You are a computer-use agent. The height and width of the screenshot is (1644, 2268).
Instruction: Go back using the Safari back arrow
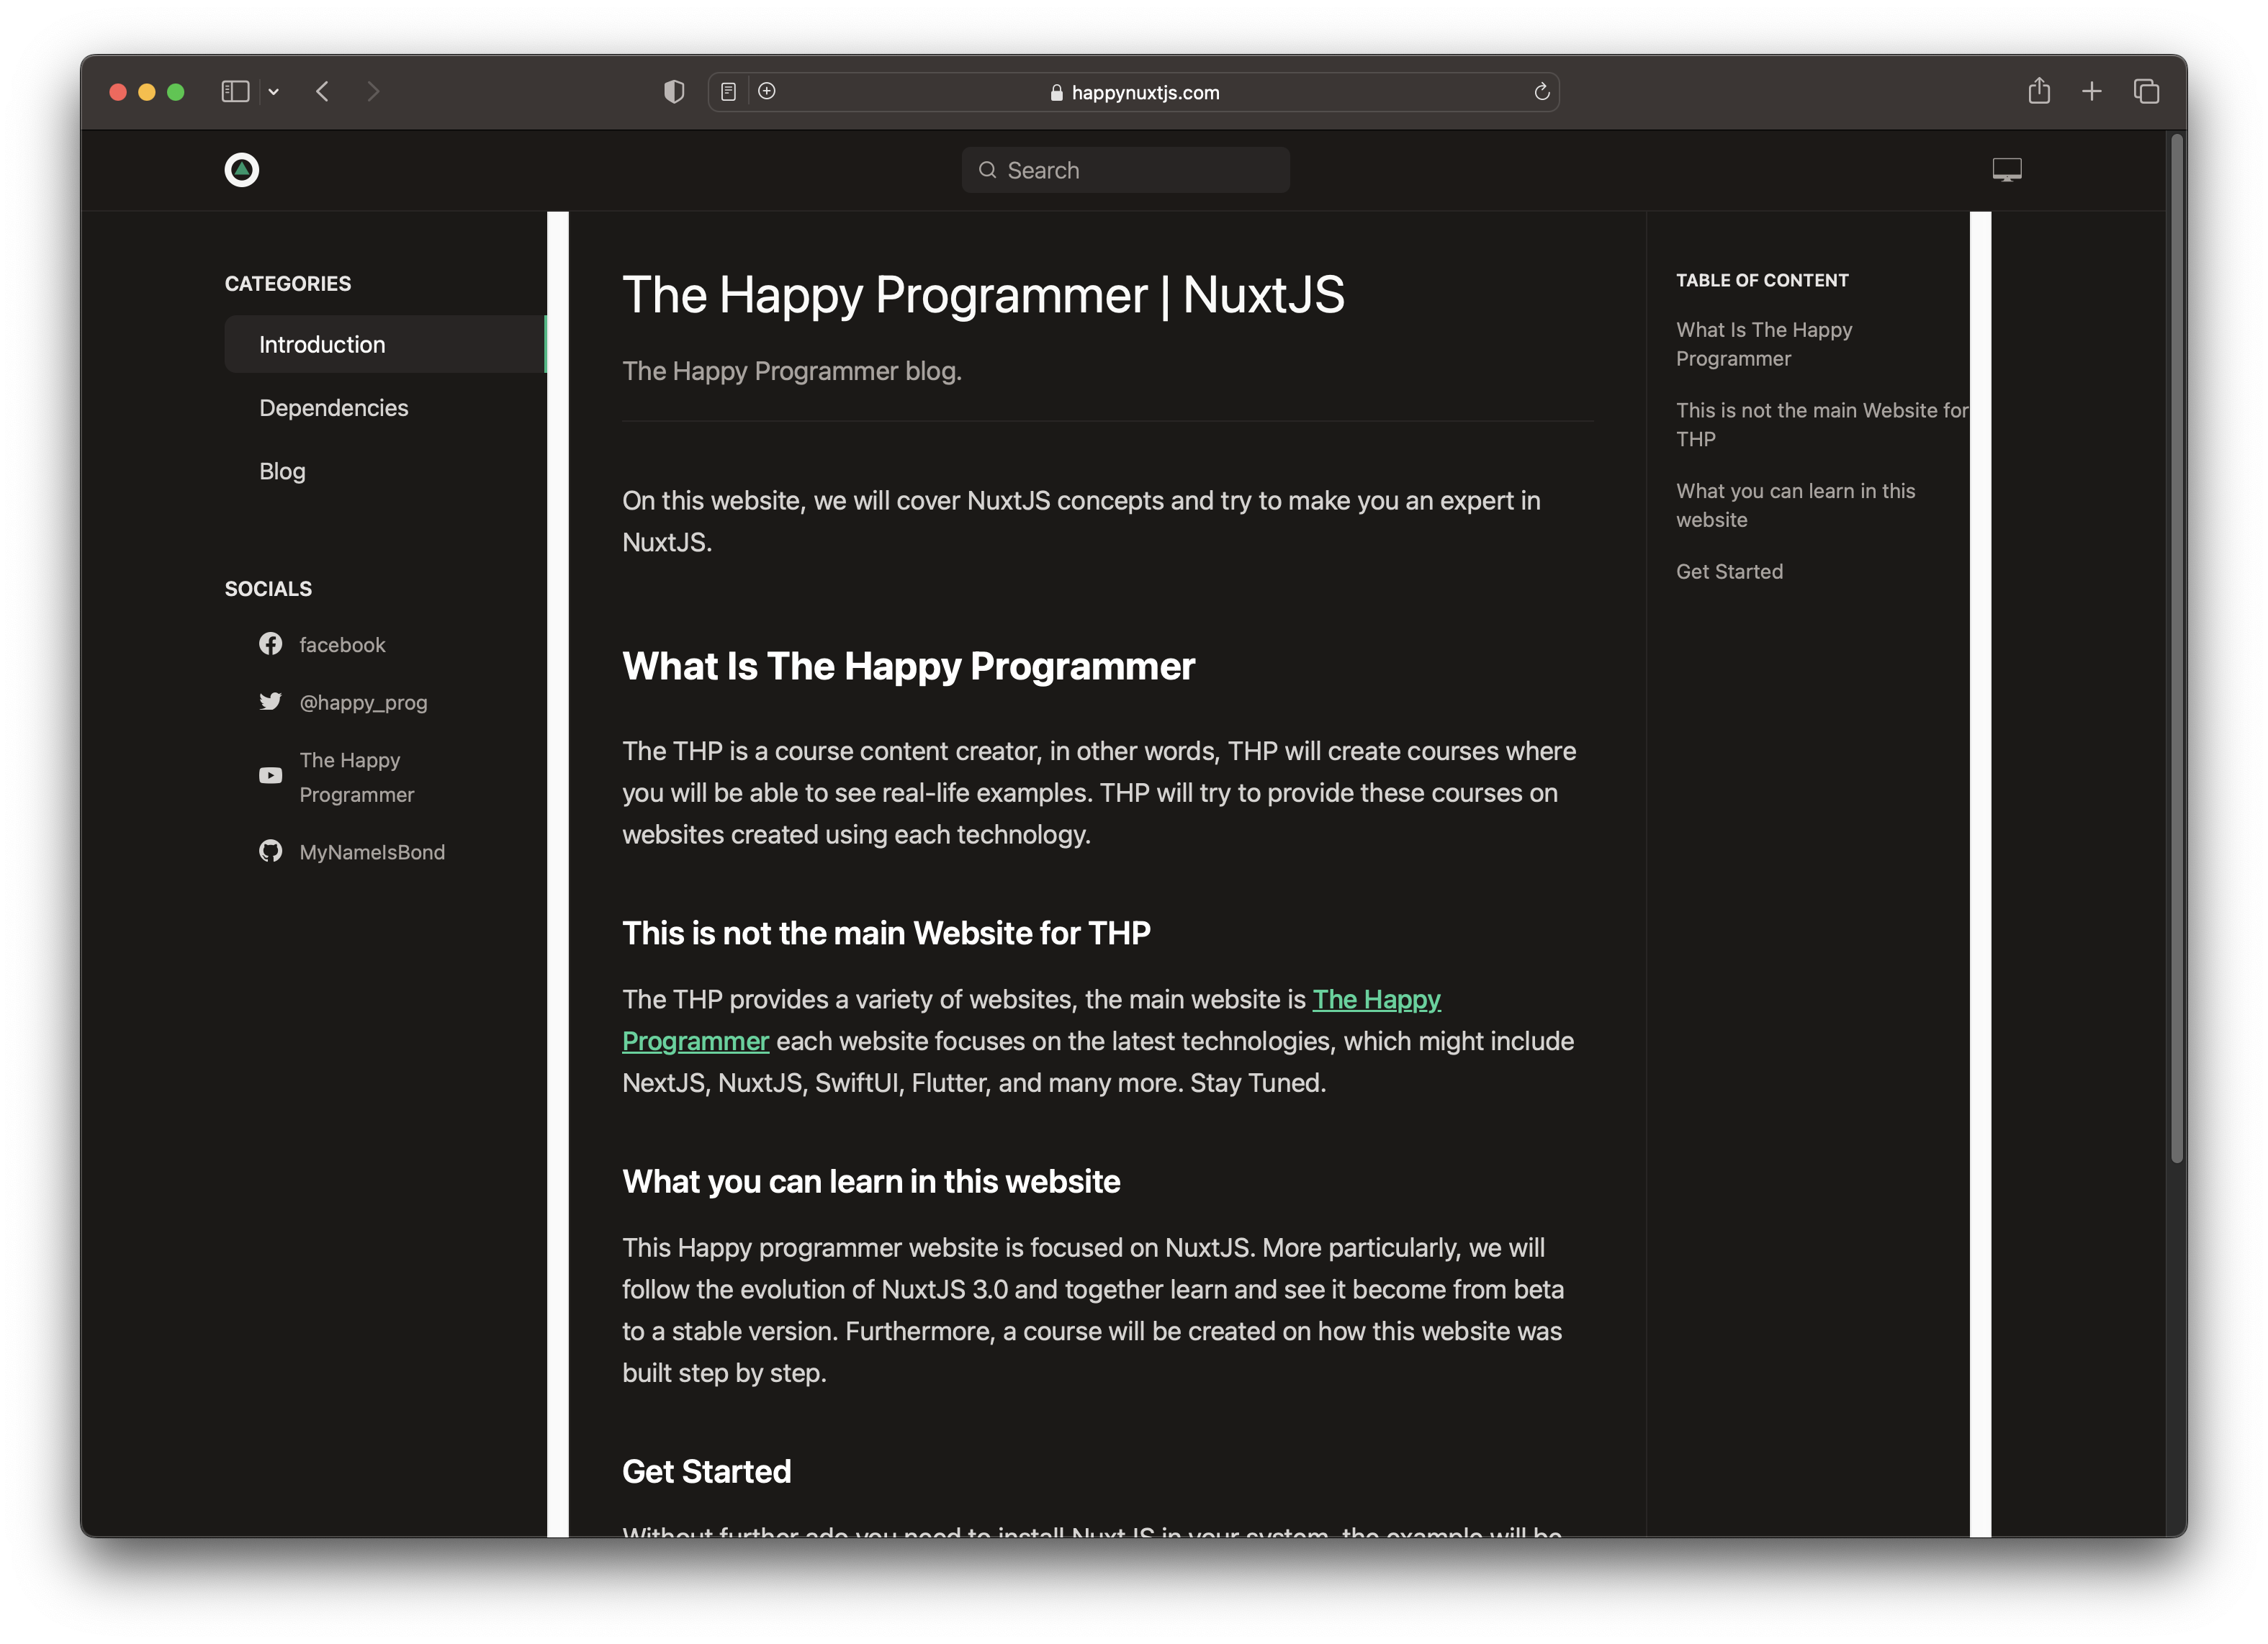click(322, 92)
